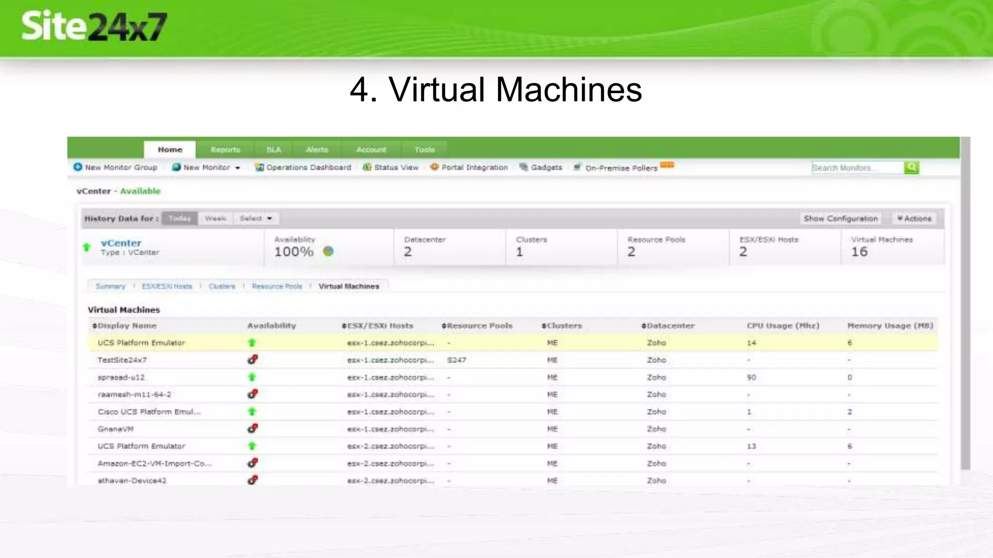Viewport: 993px width, 558px height.
Task: Click the first UCS Platform Emulator up-status icon
Action: pyautogui.click(x=252, y=342)
